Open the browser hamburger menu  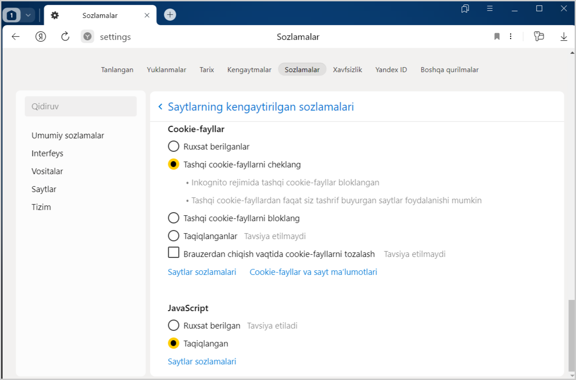[x=490, y=9]
